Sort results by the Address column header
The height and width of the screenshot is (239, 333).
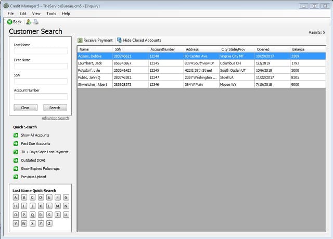[201, 49]
